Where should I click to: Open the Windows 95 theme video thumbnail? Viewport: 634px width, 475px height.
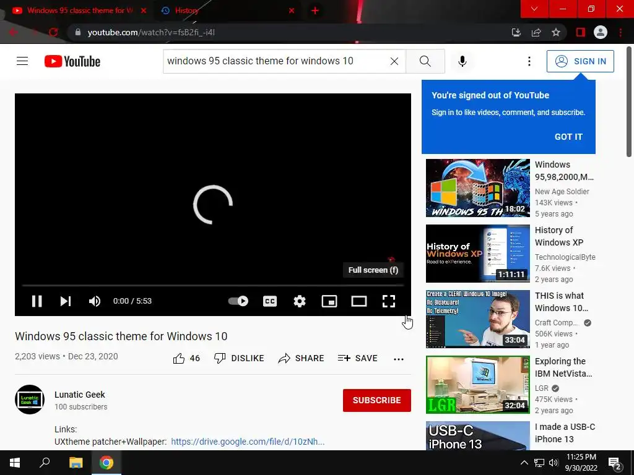(477, 188)
